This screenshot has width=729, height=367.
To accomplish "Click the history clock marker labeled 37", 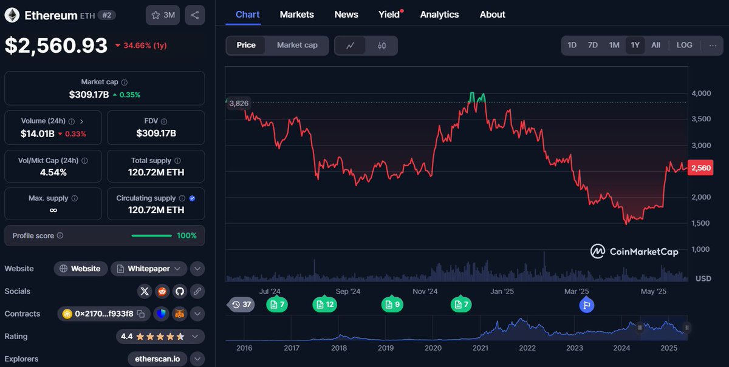I will [241, 305].
